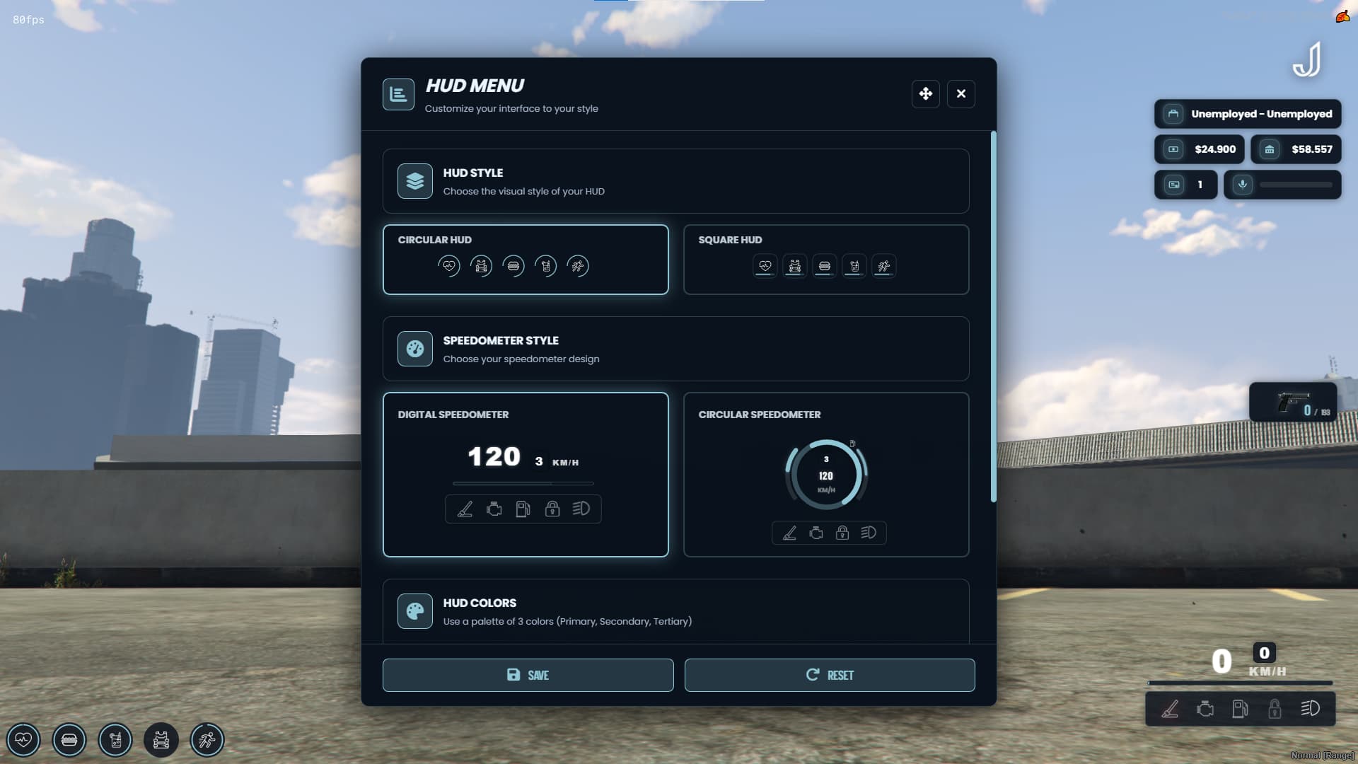Click the hunger burger icon in bottom-left HUD

coord(69,740)
